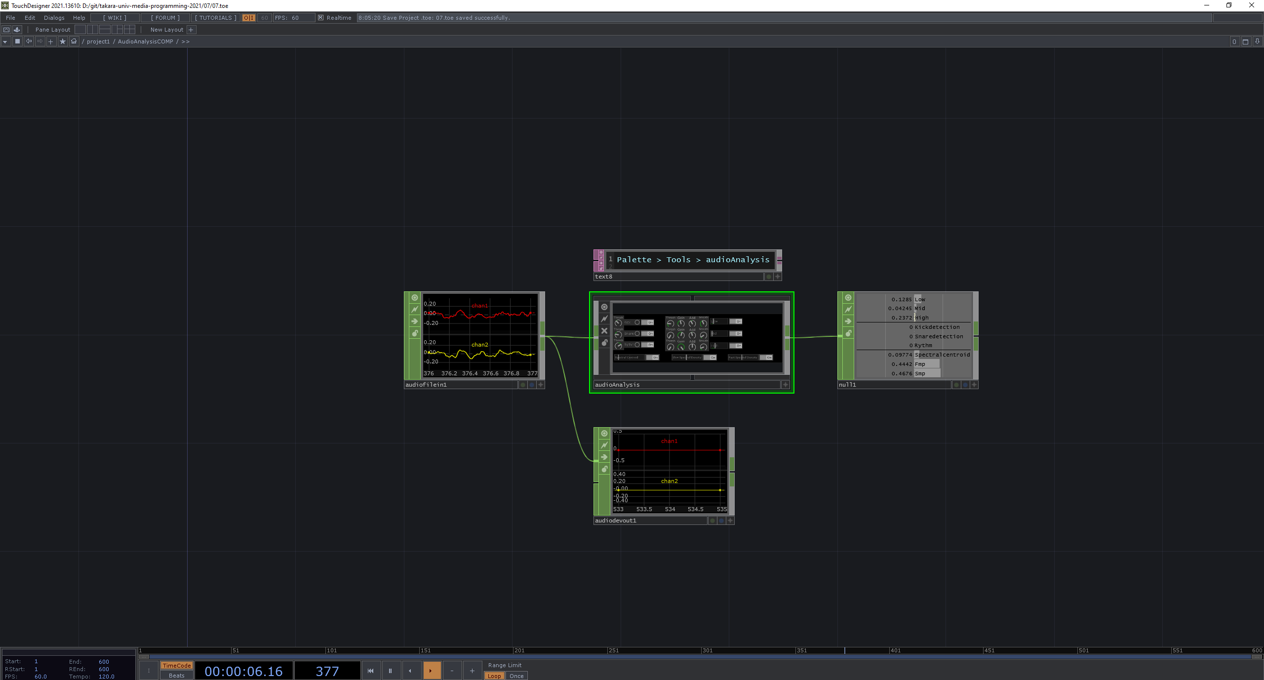Screen dimensions: 1264x680
Task: Click lock icon on audiodevout1 node
Action: (604, 469)
